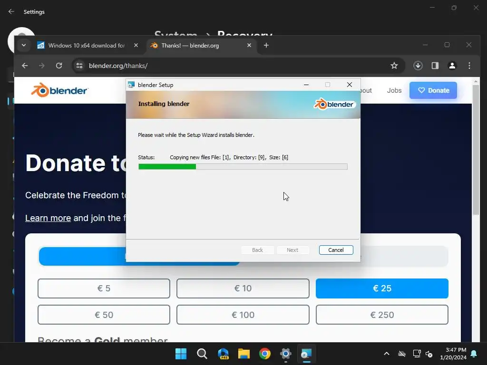Select the € 250 donation amount
This screenshot has height=365, width=487.
point(382,315)
